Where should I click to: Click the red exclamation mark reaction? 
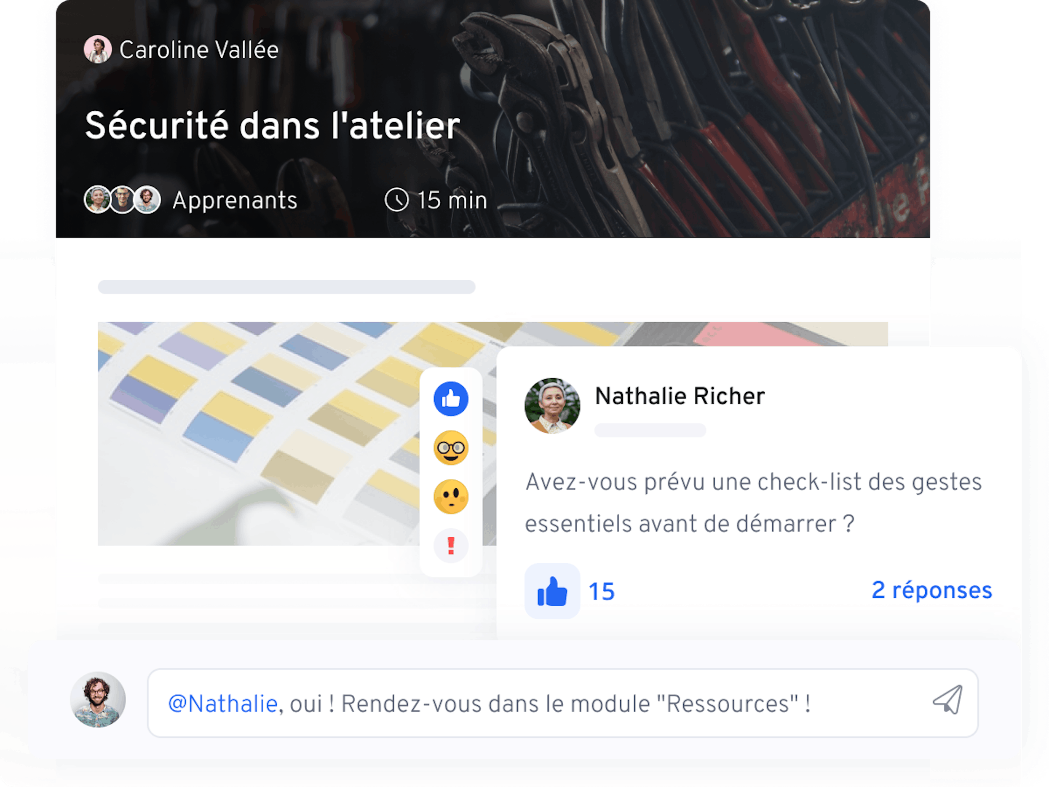450,546
